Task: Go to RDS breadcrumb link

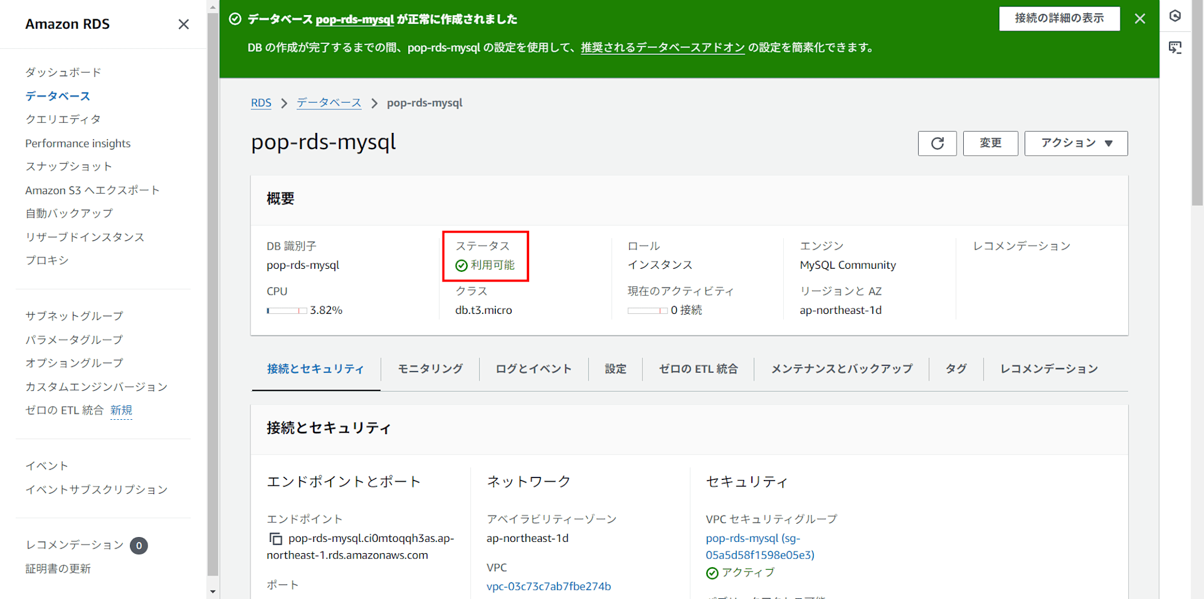Action: [x=261, y=103]
